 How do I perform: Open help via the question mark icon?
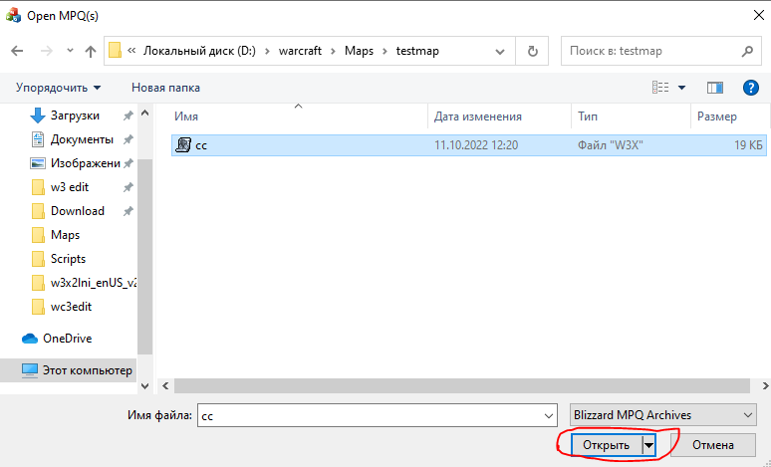point(750,88)
